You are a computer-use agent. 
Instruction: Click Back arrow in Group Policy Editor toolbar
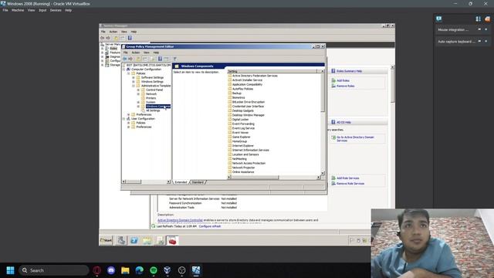[125, 59]
